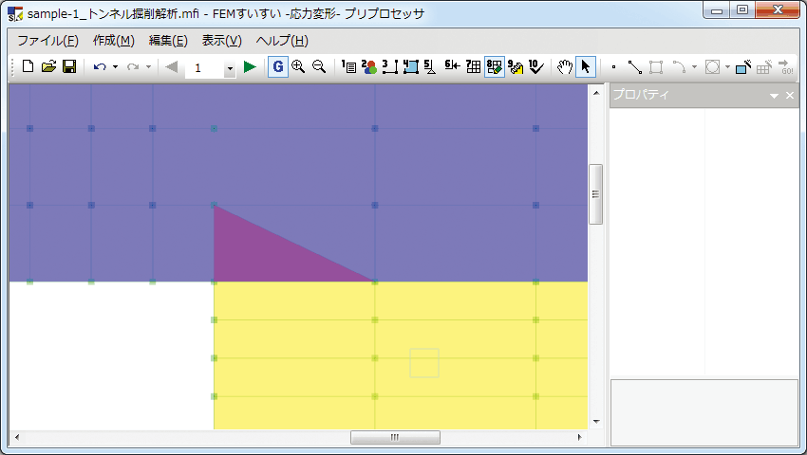Screen dimensions: 807x455
Task: Undo the last action
Action: click(x=100, y=67)
